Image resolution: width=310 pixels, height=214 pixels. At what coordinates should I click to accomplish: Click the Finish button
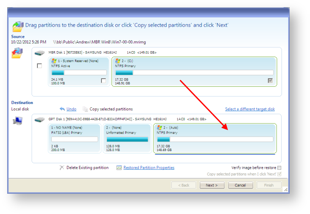[x=269, y=185]
